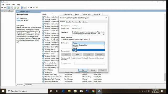This screenshot has width=168, height=94.
Task: Open Google Chrome from the taskbar
Action: pyautogui.click(x=93, y=91)
